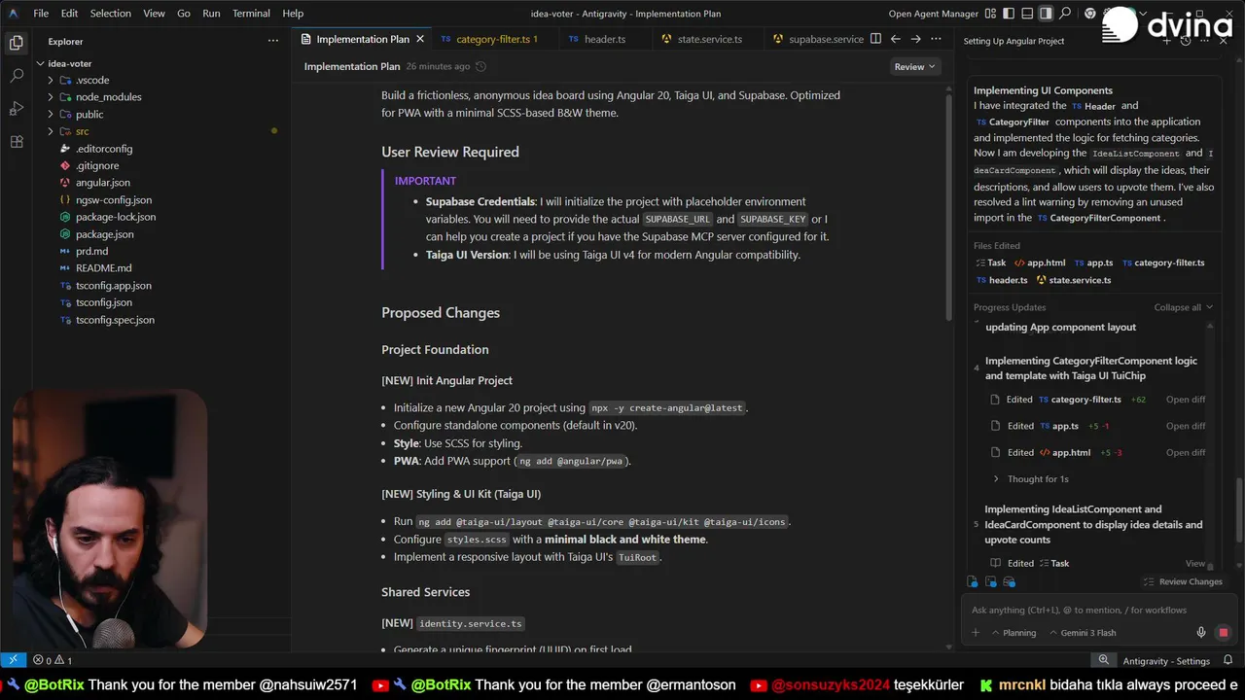The image size is (1245, 700).
Task: Open Run and Debug view
Action: click(16, 109)
